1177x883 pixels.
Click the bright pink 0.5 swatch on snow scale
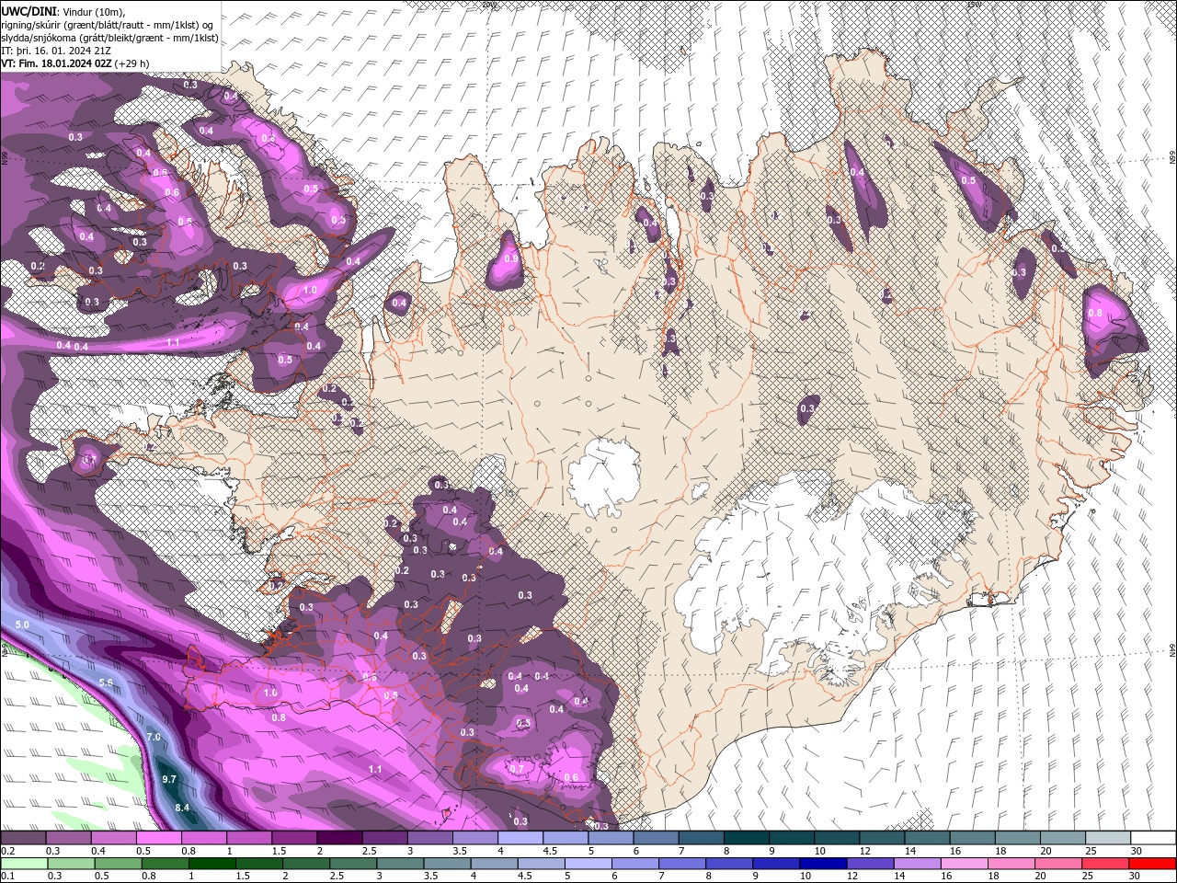point(158,838)
